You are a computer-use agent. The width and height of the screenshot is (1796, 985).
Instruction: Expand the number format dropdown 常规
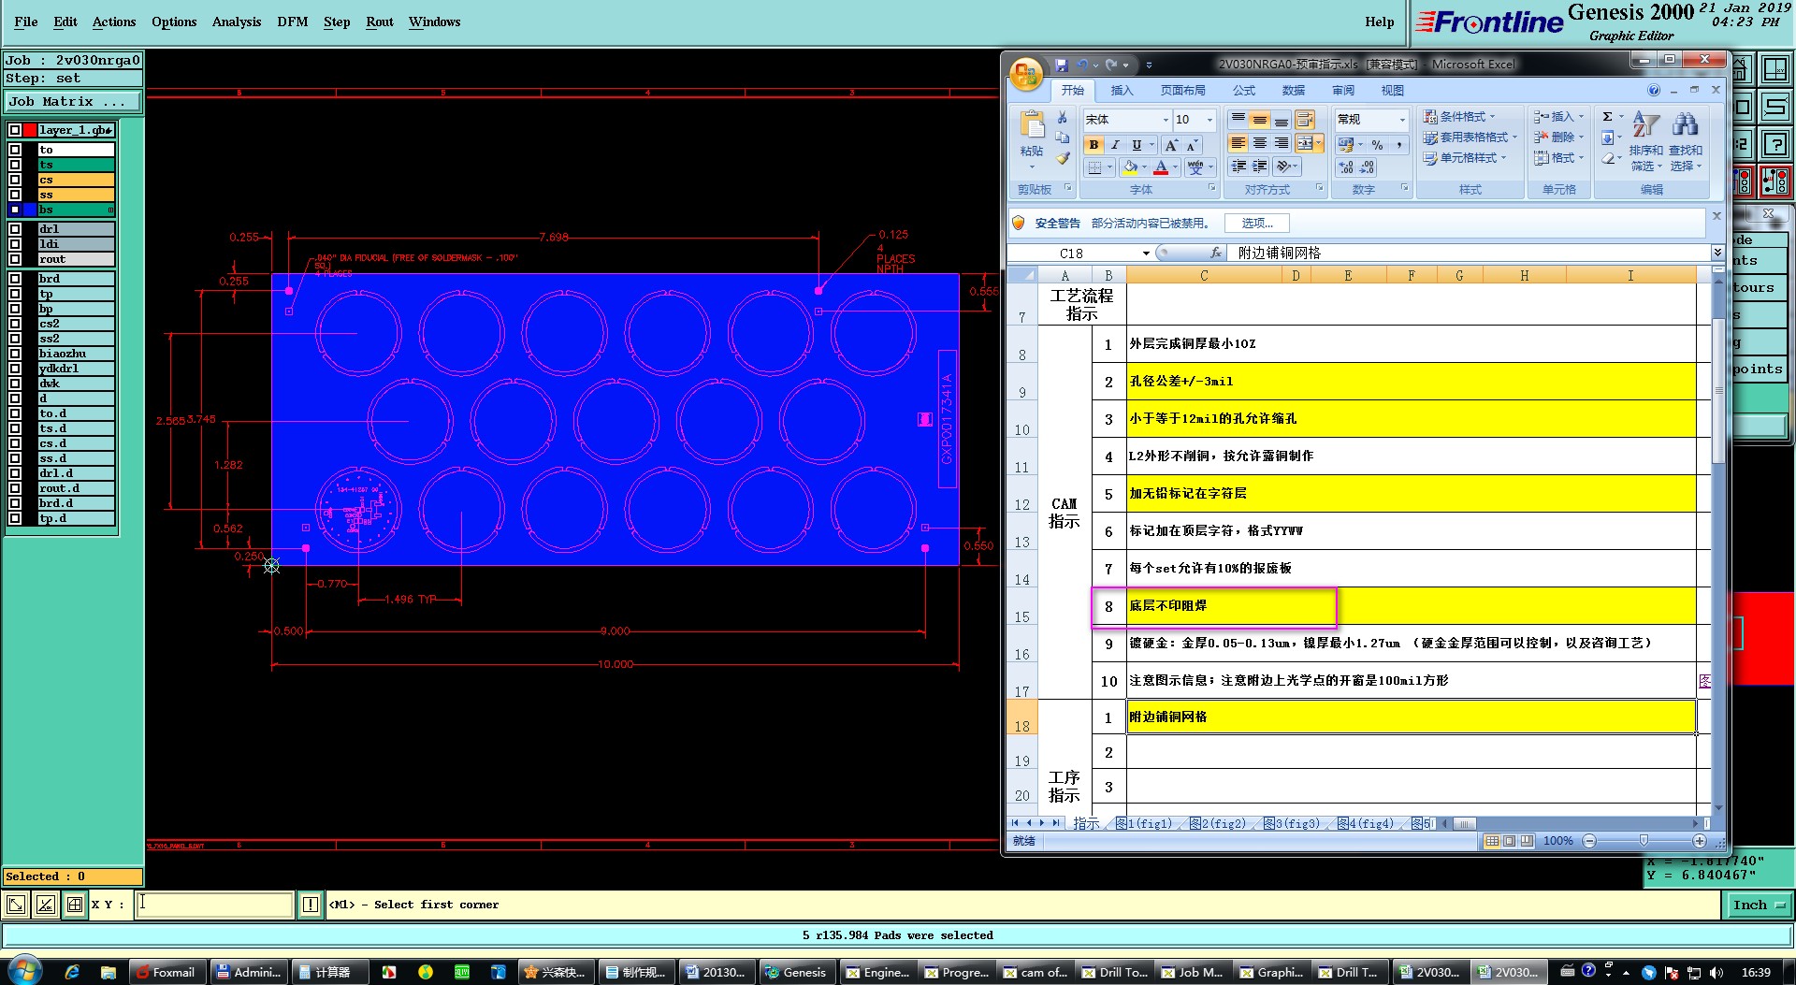(1401, 120)
